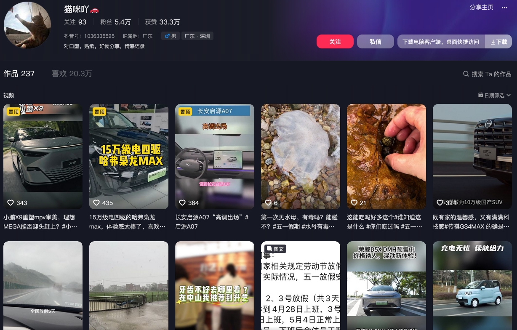Viewport: 517px width, 330px height.
Task: Click the 视频 section label
Action: pos(9,96)
